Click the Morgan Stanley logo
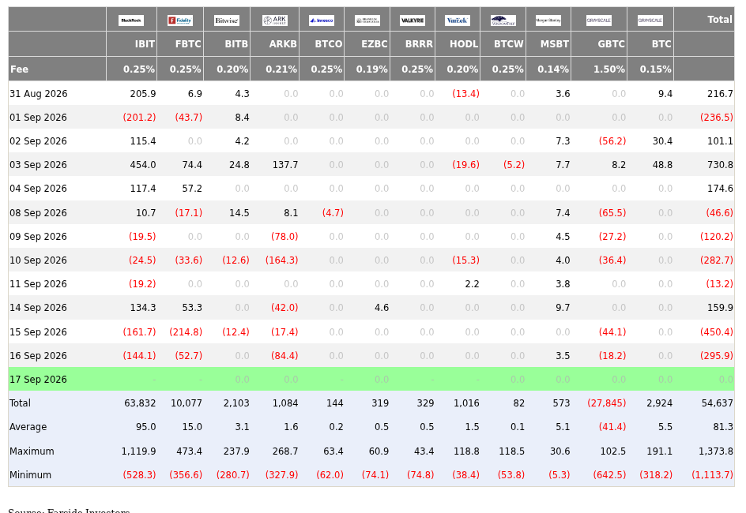746x513 pixels. coord(548,21)
